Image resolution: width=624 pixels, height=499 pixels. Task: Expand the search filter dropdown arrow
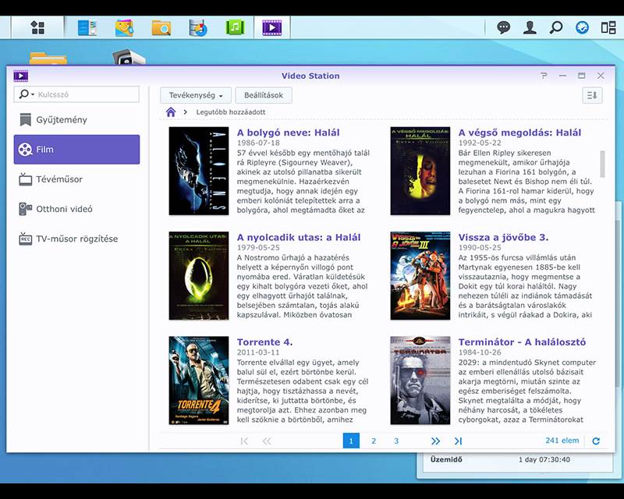[x=32, y=94]
